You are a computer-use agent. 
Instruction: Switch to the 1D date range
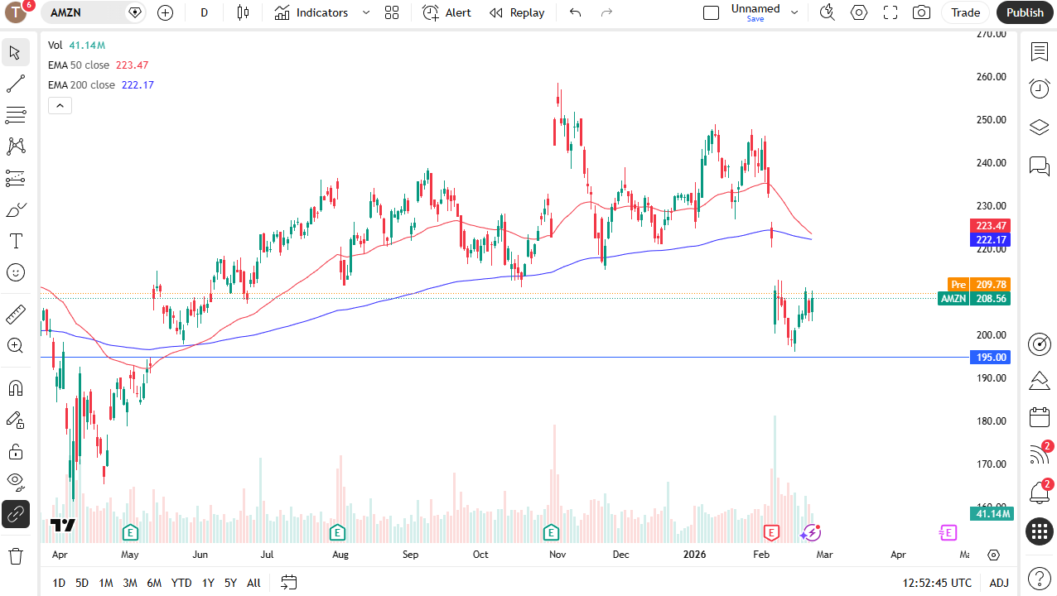point(59,583)
